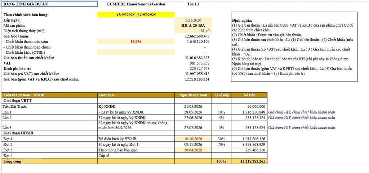Select the '67 ngày kể từ ngày ký XNĐK' cell

point(136,125)
